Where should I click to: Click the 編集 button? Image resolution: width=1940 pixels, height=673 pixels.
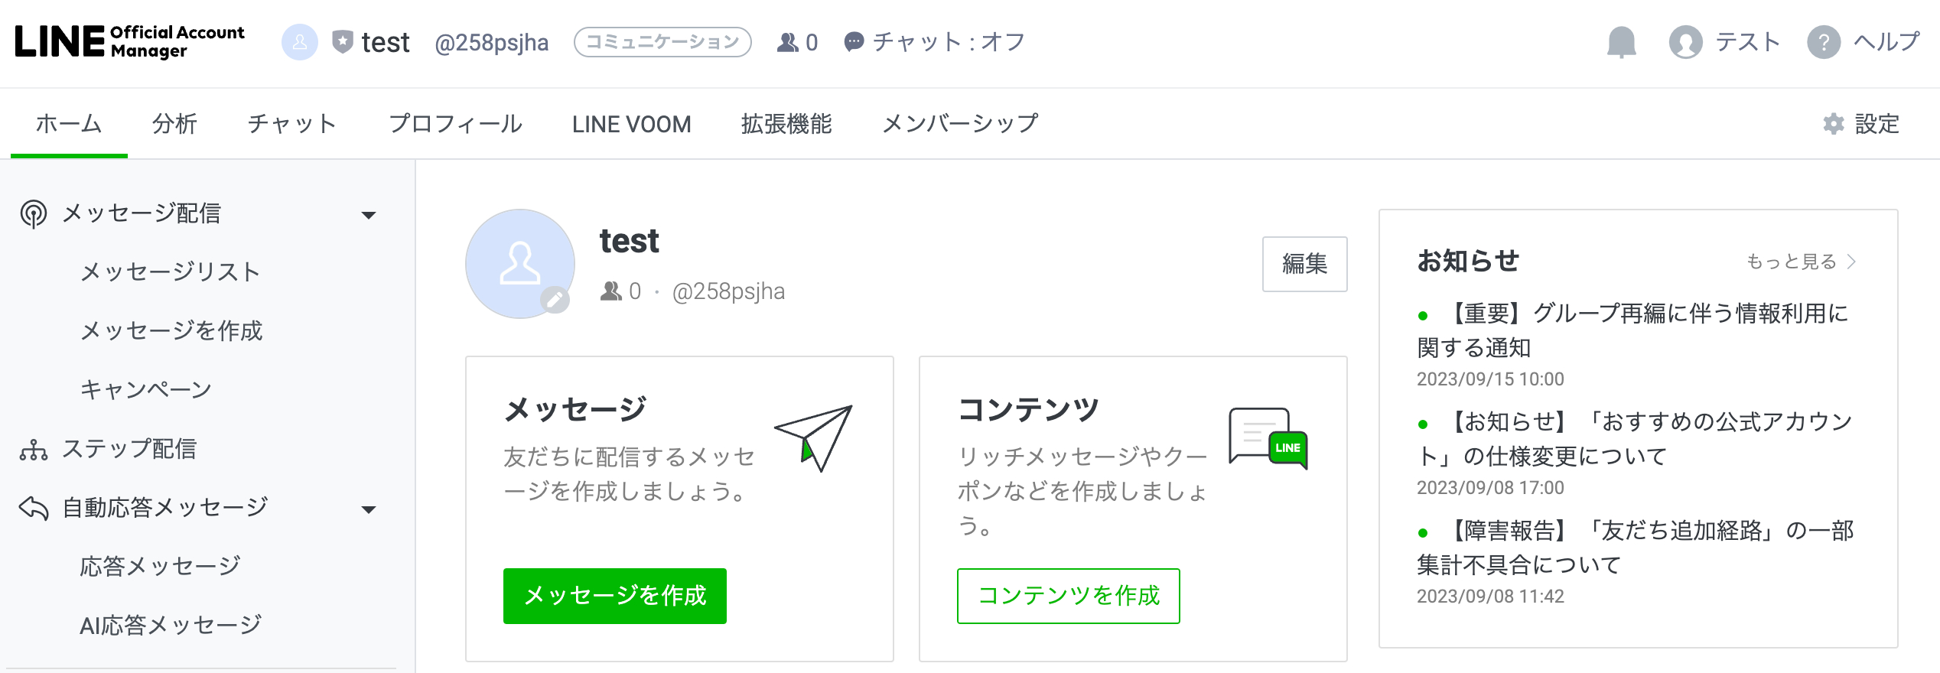point(1304,265)
